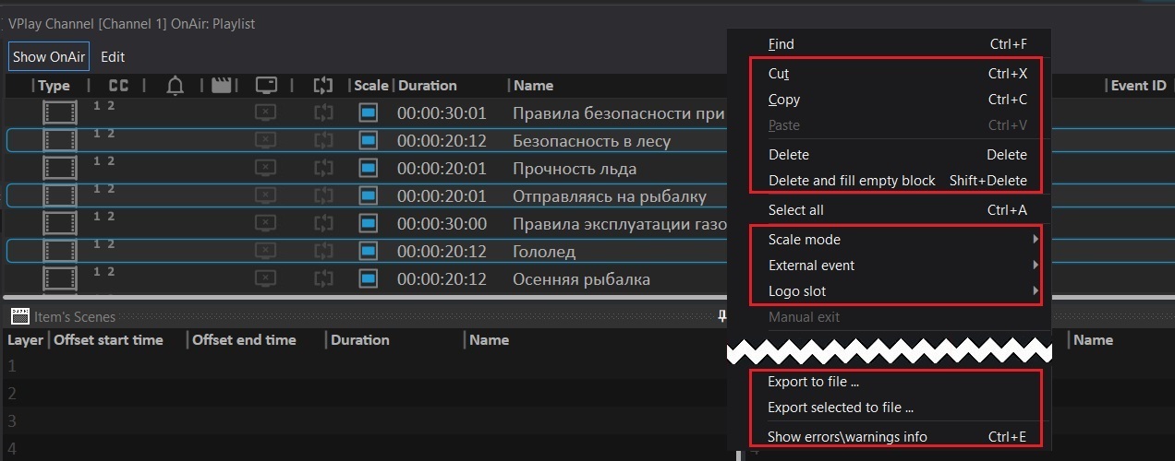
Task: Click the crossed monitor icon for Гололед
Action: [x=265, y=252]
